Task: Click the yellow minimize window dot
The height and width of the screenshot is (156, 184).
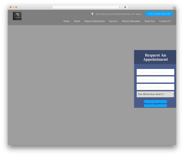Action: [13, 7]
